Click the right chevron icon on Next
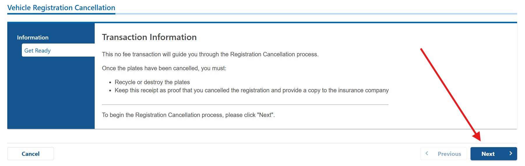 [x=510, y=154]
